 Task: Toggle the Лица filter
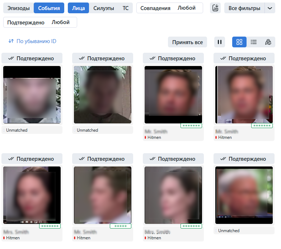coord(79,8)
